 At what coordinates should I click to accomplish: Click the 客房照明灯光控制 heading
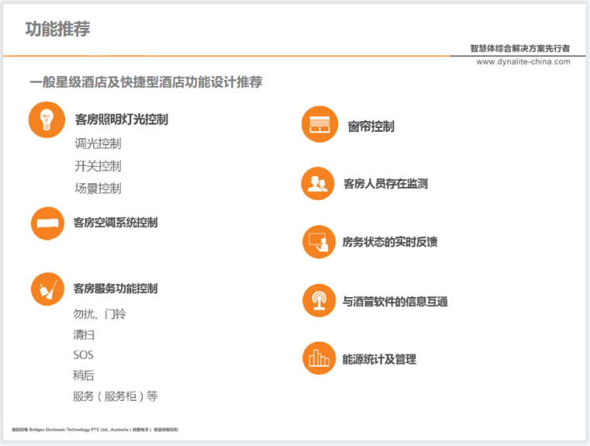click(x=121, y=120)
